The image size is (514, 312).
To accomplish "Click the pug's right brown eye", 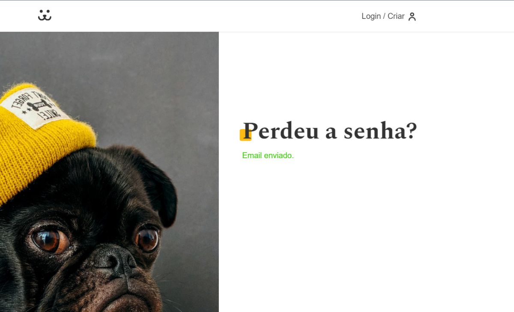I will pyautogui.click(x=147, y=239).
